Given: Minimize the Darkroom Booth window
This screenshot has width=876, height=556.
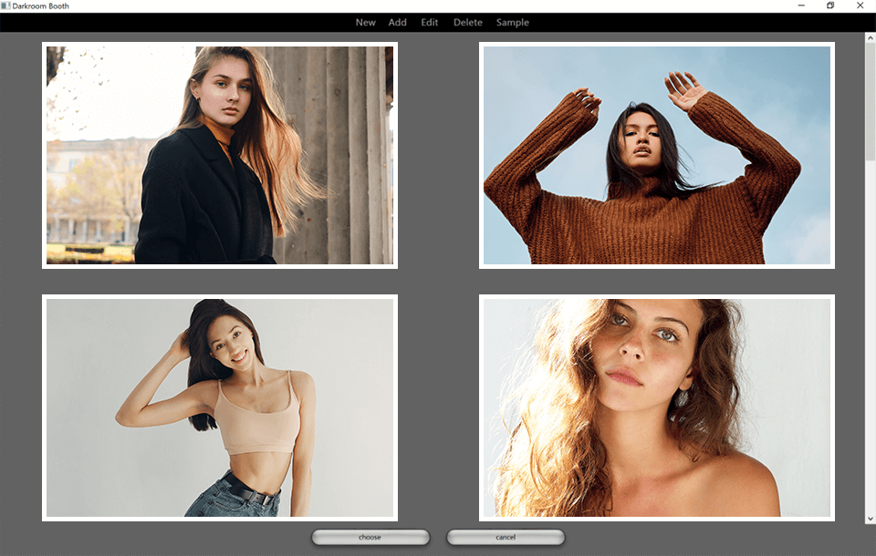Looking at the screenshot, I should (x=800, y=5).
